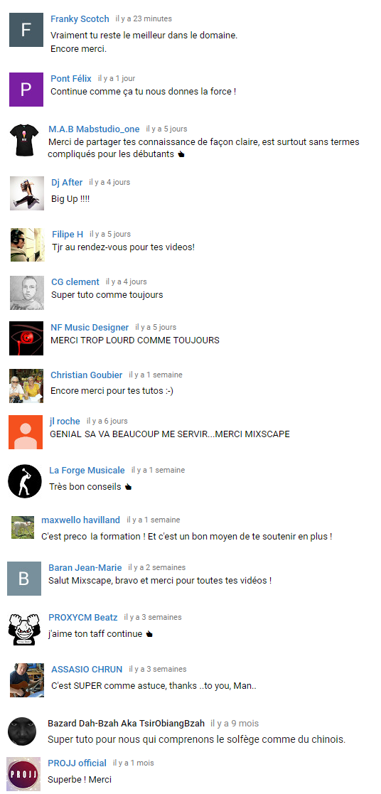Click ASSASIO CHRUN's guitar player photo
Viewport: 381px width, 794px height.
27,680
